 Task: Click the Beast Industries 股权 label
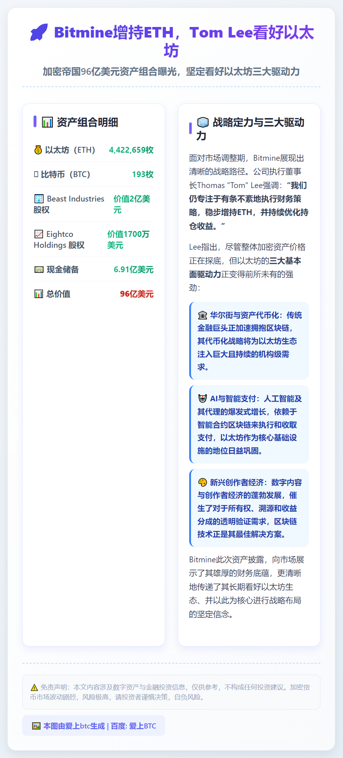pyautogui.click(x=69, y=204)
